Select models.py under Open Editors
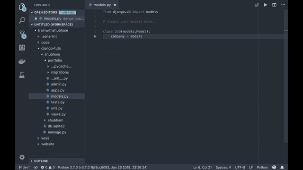Image resolution: width=303 pixels, height=170 pixels. click(x=57, y=18)
